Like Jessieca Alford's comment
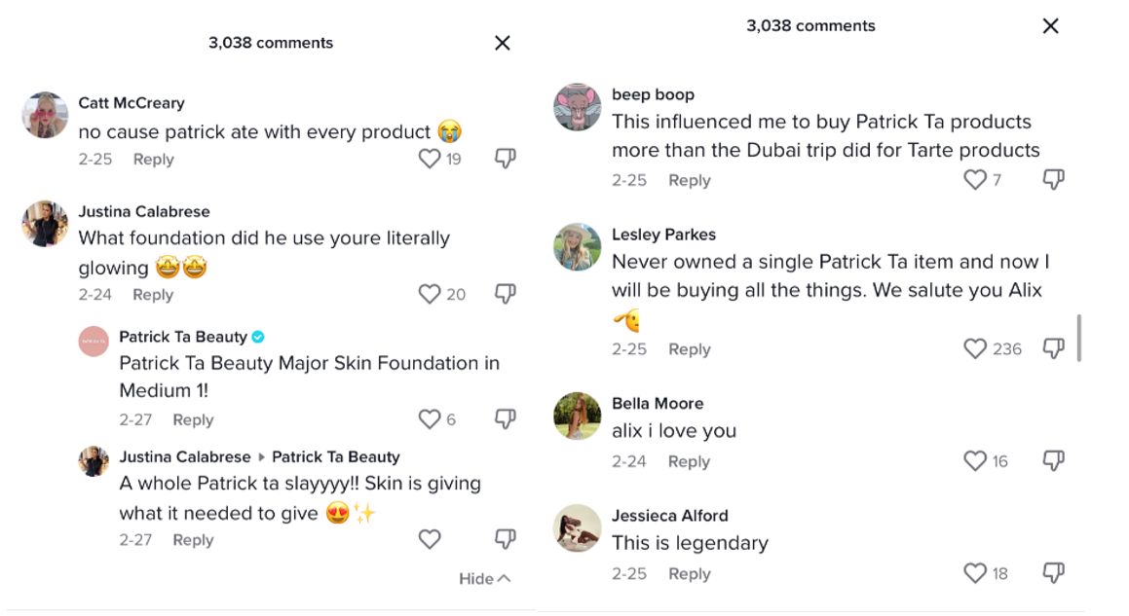Viewport: 1129px width, 616px height. (x=974, y=573)
